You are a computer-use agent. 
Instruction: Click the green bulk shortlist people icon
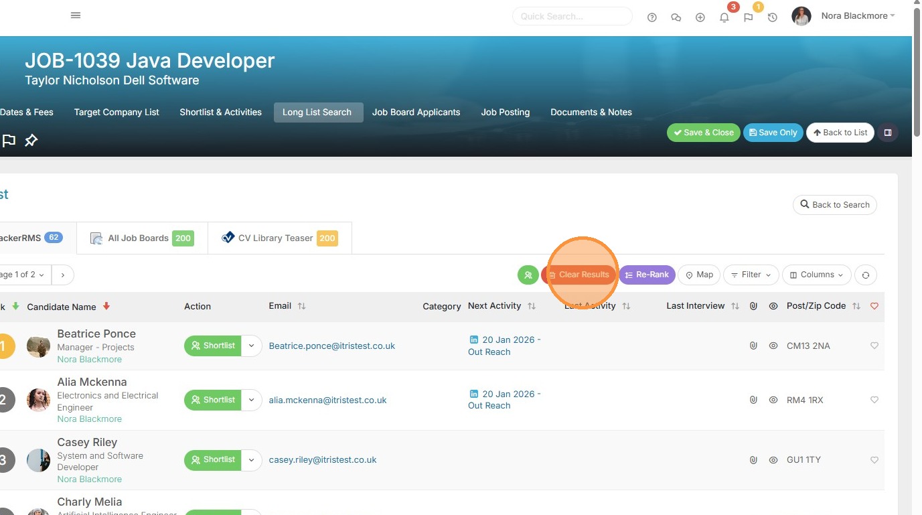tap(528, 275)
